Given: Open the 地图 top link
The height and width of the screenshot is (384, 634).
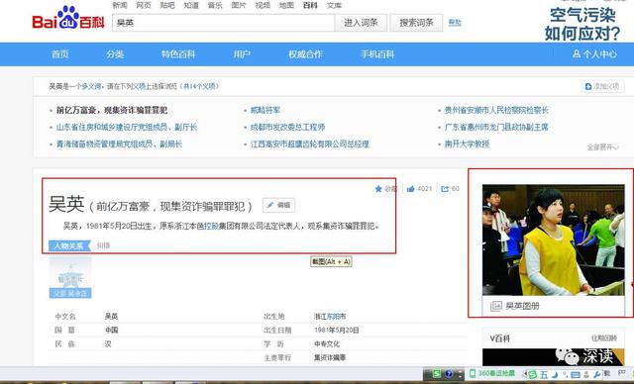Looking at the screenshot, I should [x=286, y=5].
